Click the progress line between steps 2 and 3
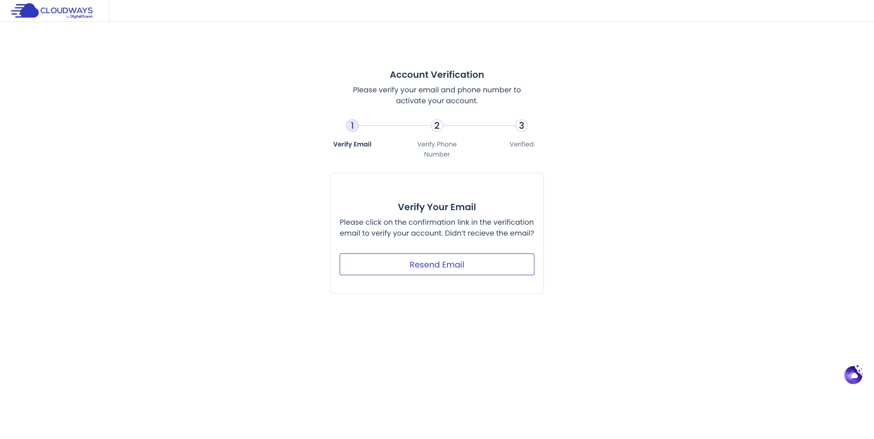874x439 pixels. [479, 126]
